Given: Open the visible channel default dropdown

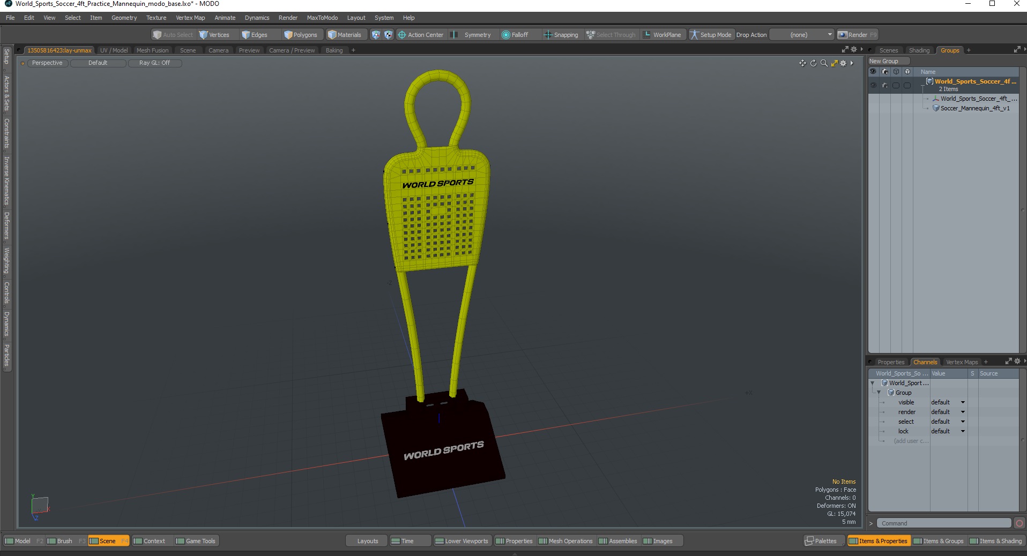Looking at the screenshot, I should pyautogui.click(x=948, y=402).
